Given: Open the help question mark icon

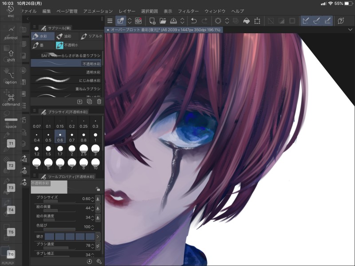Looking at the screenshot, I should (x=341, y=21).
